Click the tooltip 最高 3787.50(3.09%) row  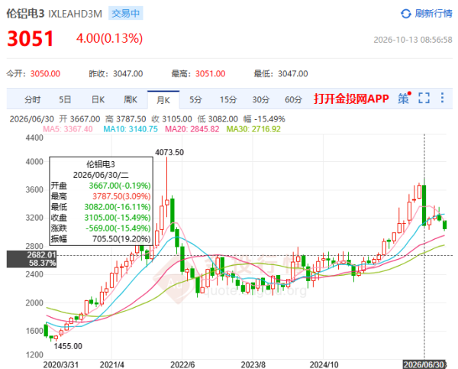point(101,196)
